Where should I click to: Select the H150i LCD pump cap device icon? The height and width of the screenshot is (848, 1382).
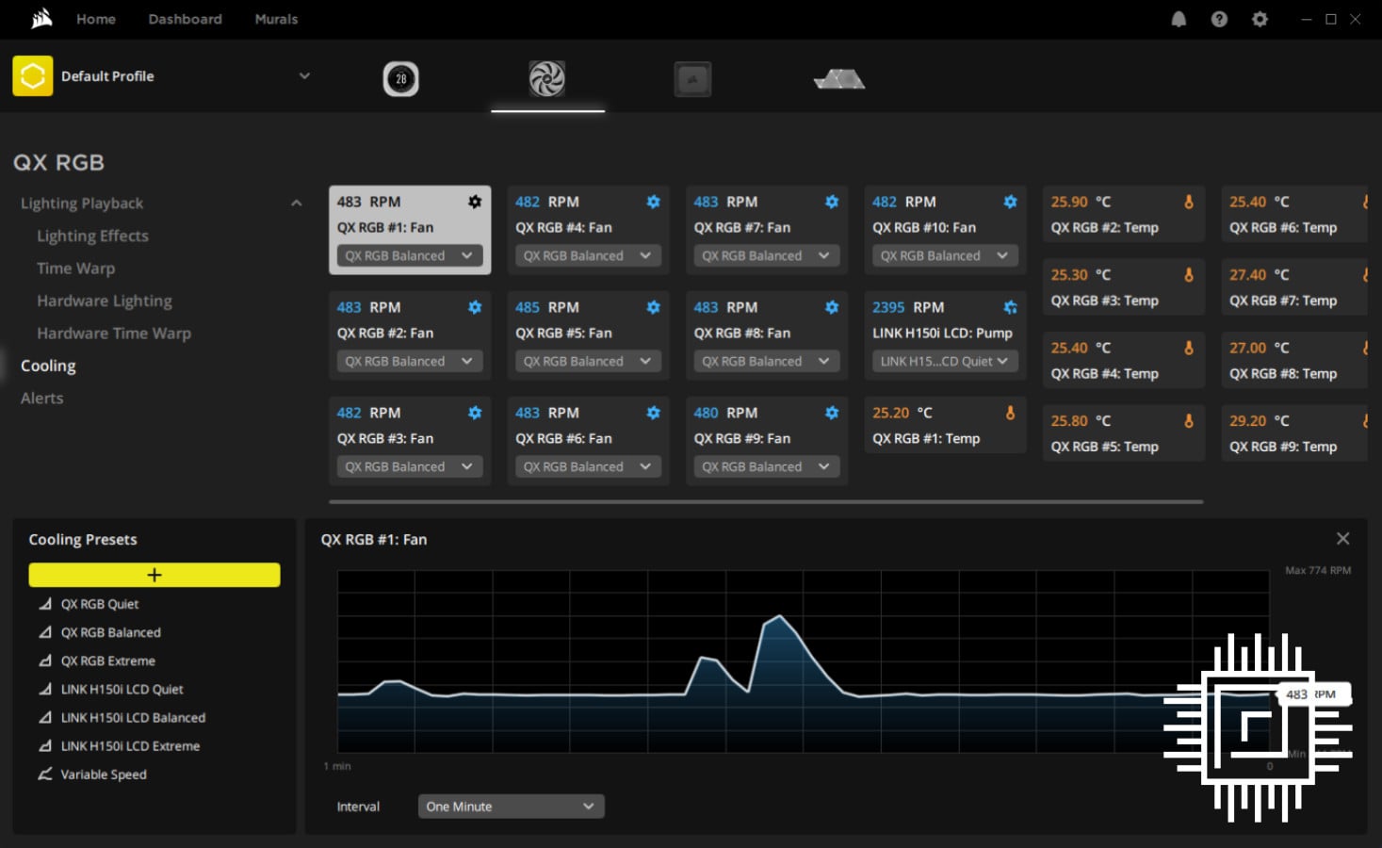399,78
